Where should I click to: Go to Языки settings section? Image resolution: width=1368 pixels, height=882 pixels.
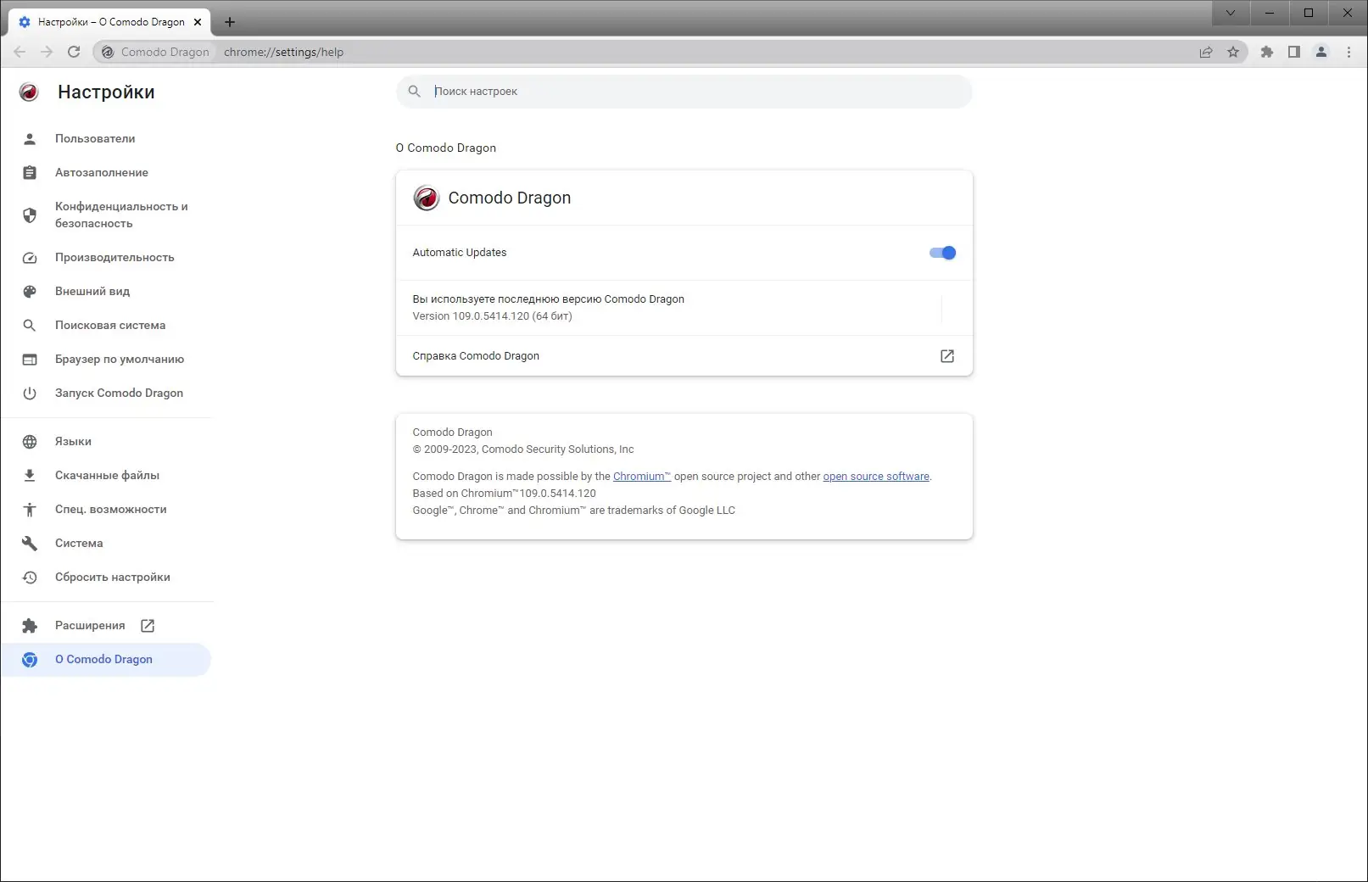coord(106,441)
